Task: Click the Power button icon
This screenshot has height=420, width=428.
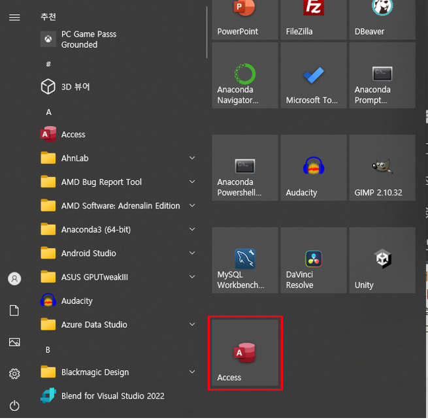Action: tap(14, 406)
